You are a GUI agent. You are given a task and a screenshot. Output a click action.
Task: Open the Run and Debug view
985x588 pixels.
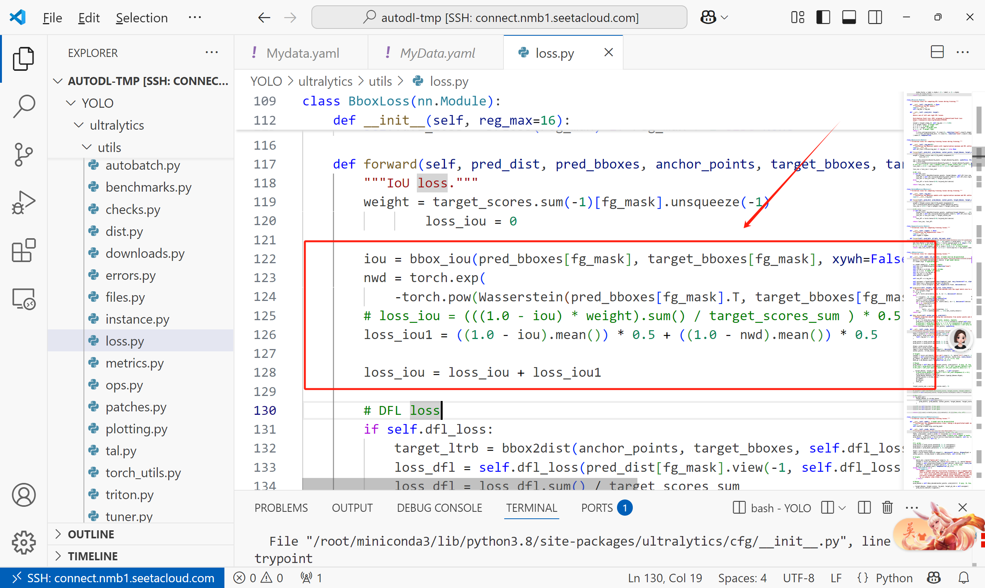pyautogui.click(x=24, y=202)
